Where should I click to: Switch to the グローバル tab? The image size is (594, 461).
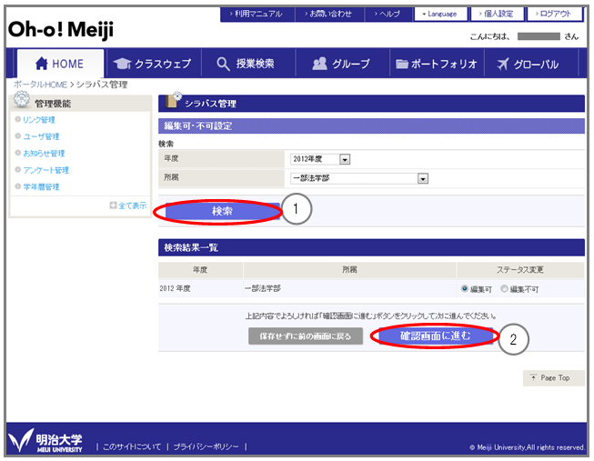tap(531, 64)
